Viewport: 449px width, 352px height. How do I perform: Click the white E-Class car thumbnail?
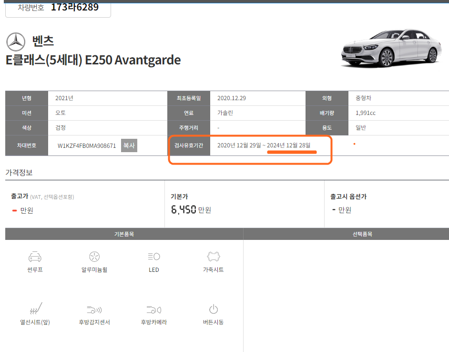tap(391, 48)
